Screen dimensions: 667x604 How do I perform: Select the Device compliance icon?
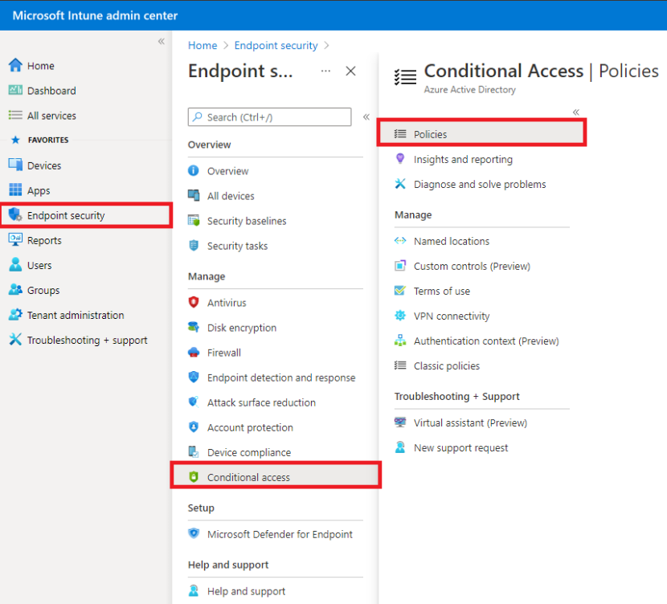tap(194, 451)
